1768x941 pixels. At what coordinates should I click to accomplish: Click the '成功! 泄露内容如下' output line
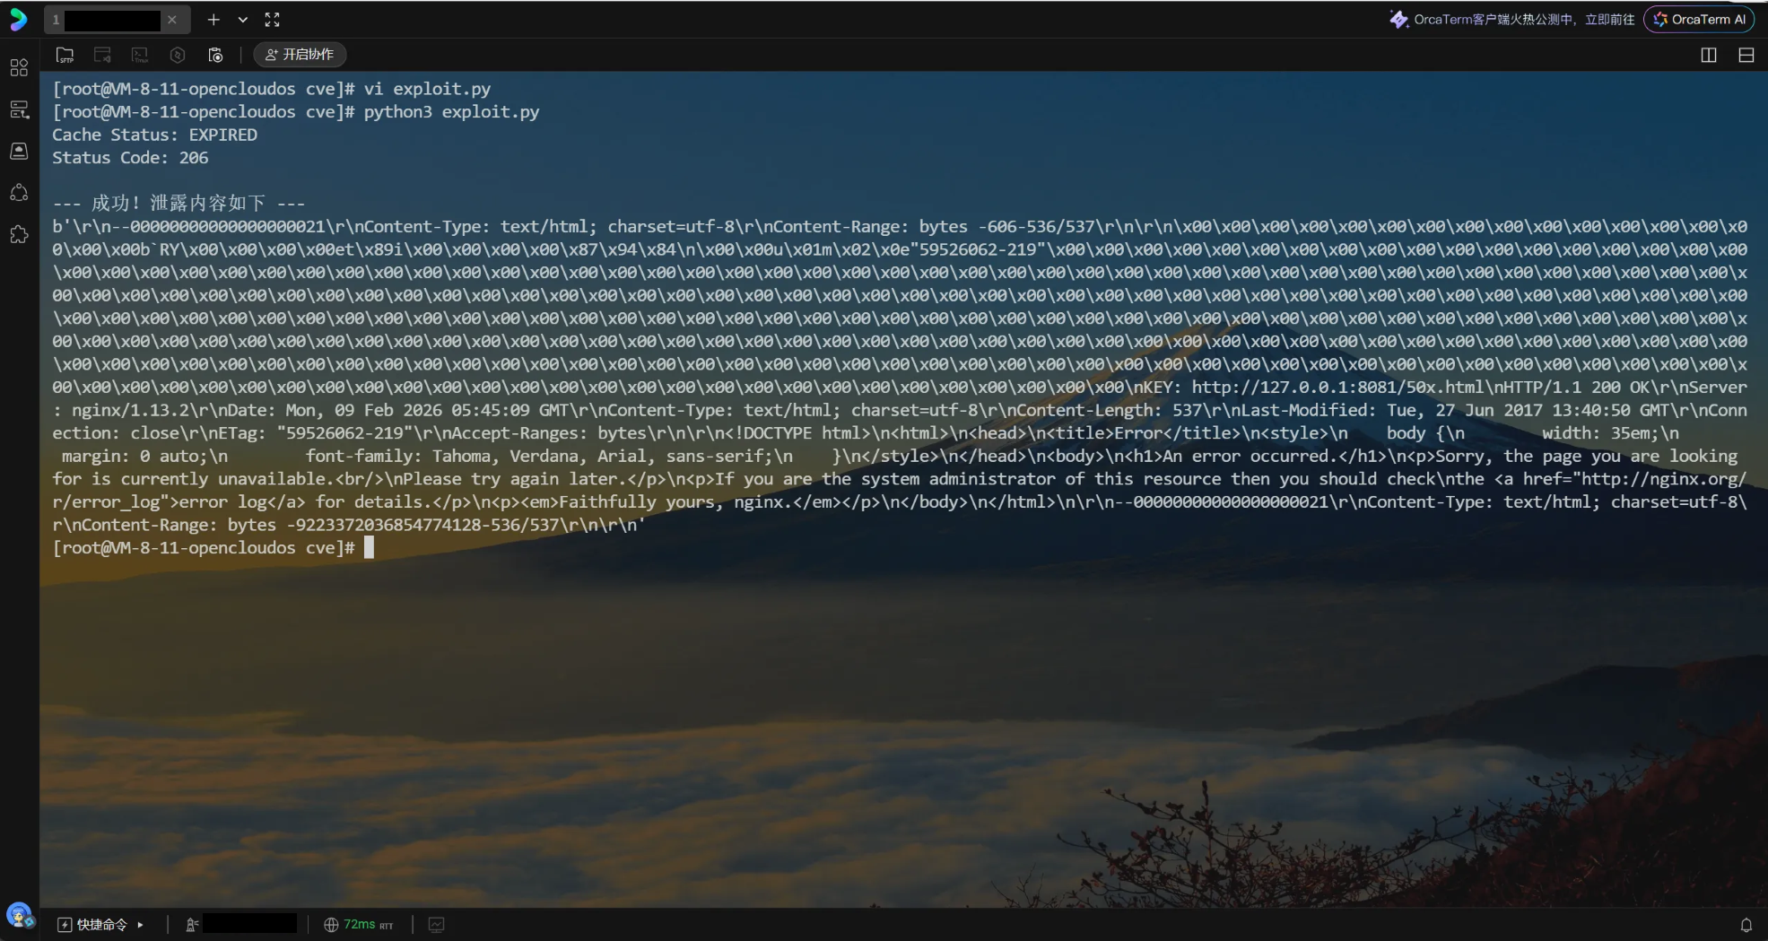coord(179,204)
